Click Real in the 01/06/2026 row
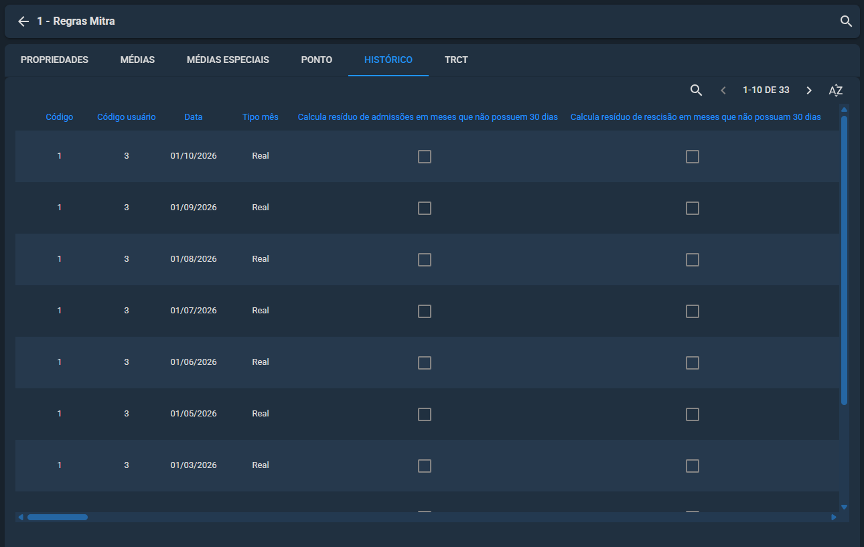The image size is (864, 547). (x=261, y=362)
